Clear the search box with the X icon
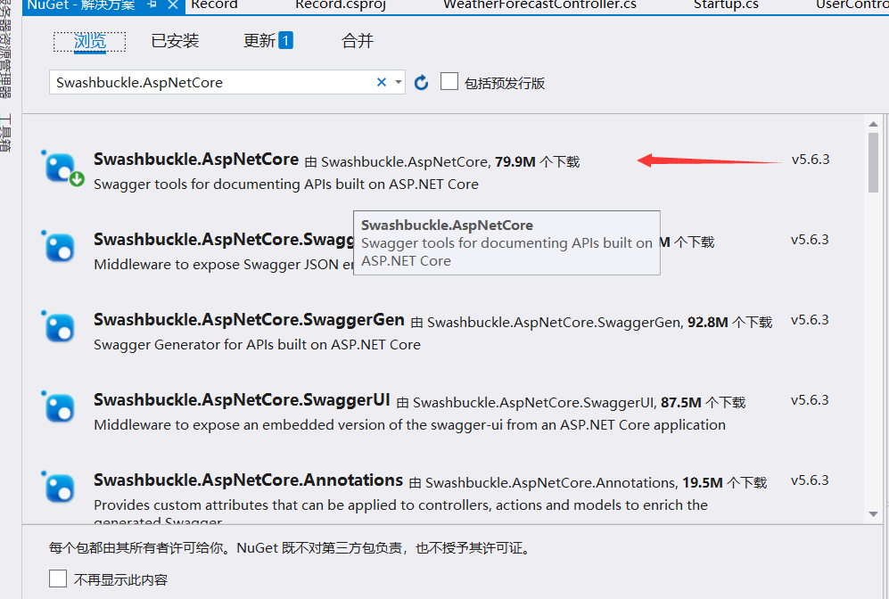This screenshot has height=599, width=889. tap(382, 83)
